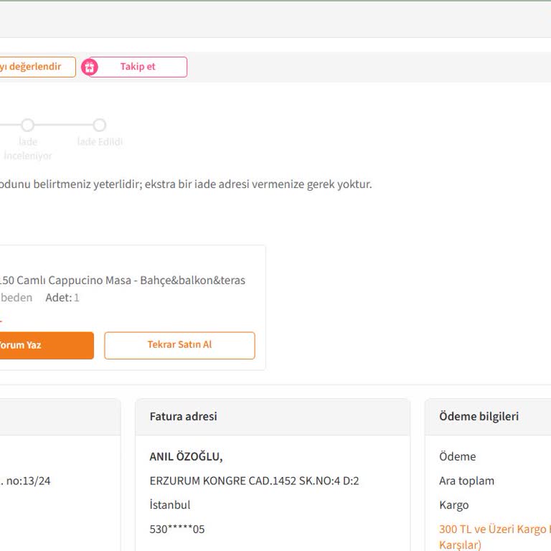Click the pink store icon beside Takip et
This screenshot has height=551, width=551.
[90, 67]
